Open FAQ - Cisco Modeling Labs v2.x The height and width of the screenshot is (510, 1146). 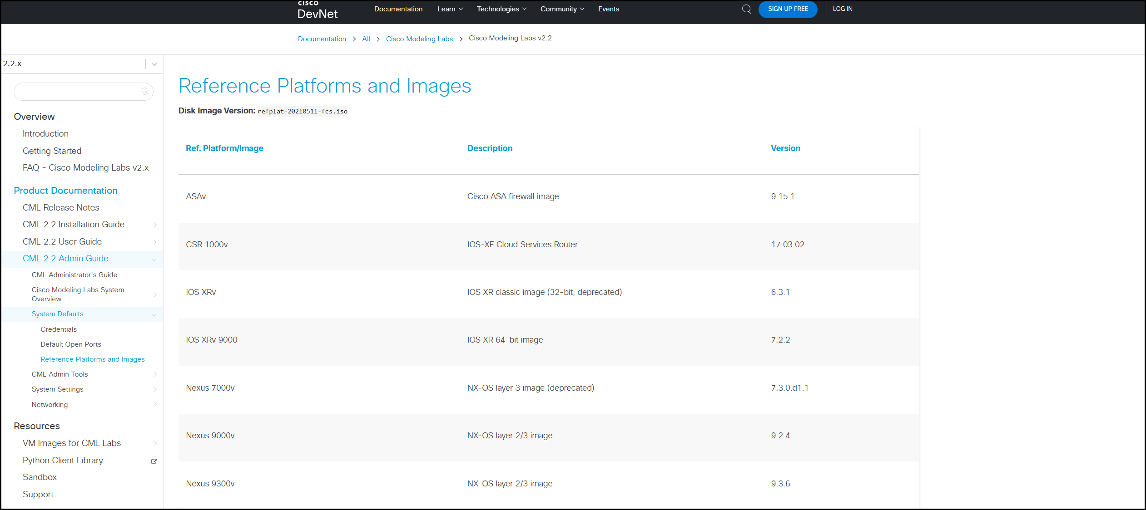tap(85, 168)
